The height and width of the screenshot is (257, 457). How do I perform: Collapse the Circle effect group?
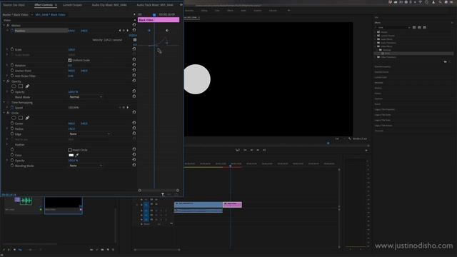point(4,113)
